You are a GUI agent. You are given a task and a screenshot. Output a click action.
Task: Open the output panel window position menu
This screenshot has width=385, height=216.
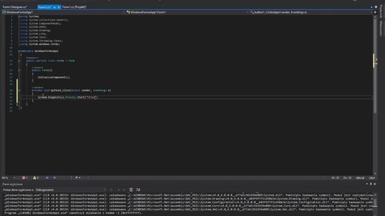[x=367, y=184]
